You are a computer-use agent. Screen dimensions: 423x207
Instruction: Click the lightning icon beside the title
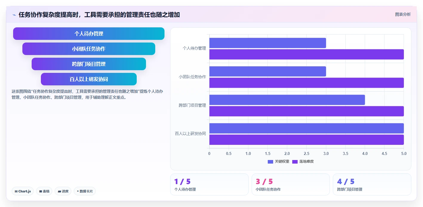[x=14, y=15]
